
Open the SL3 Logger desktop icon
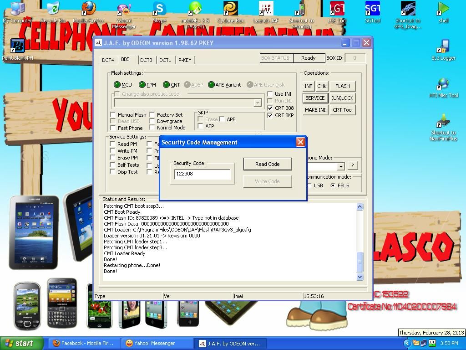click(x=443, y=47)
